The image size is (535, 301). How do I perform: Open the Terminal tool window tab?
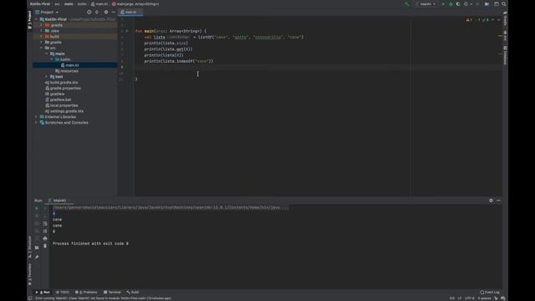tap(112, 292)
